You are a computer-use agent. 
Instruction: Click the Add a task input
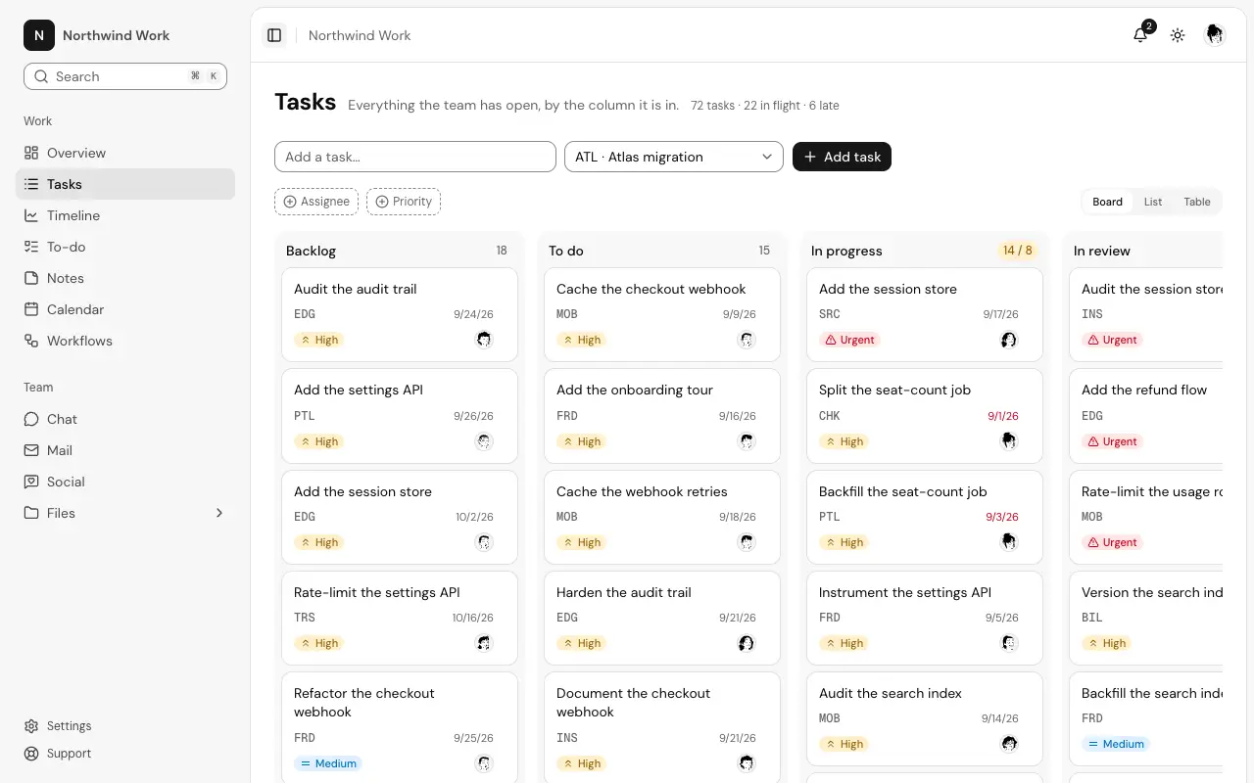tap(415, 157)
